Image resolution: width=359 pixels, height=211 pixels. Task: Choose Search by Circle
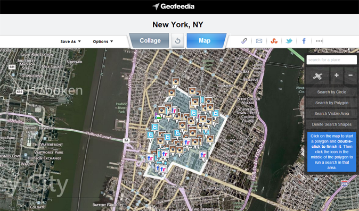[x=331, y=92]
